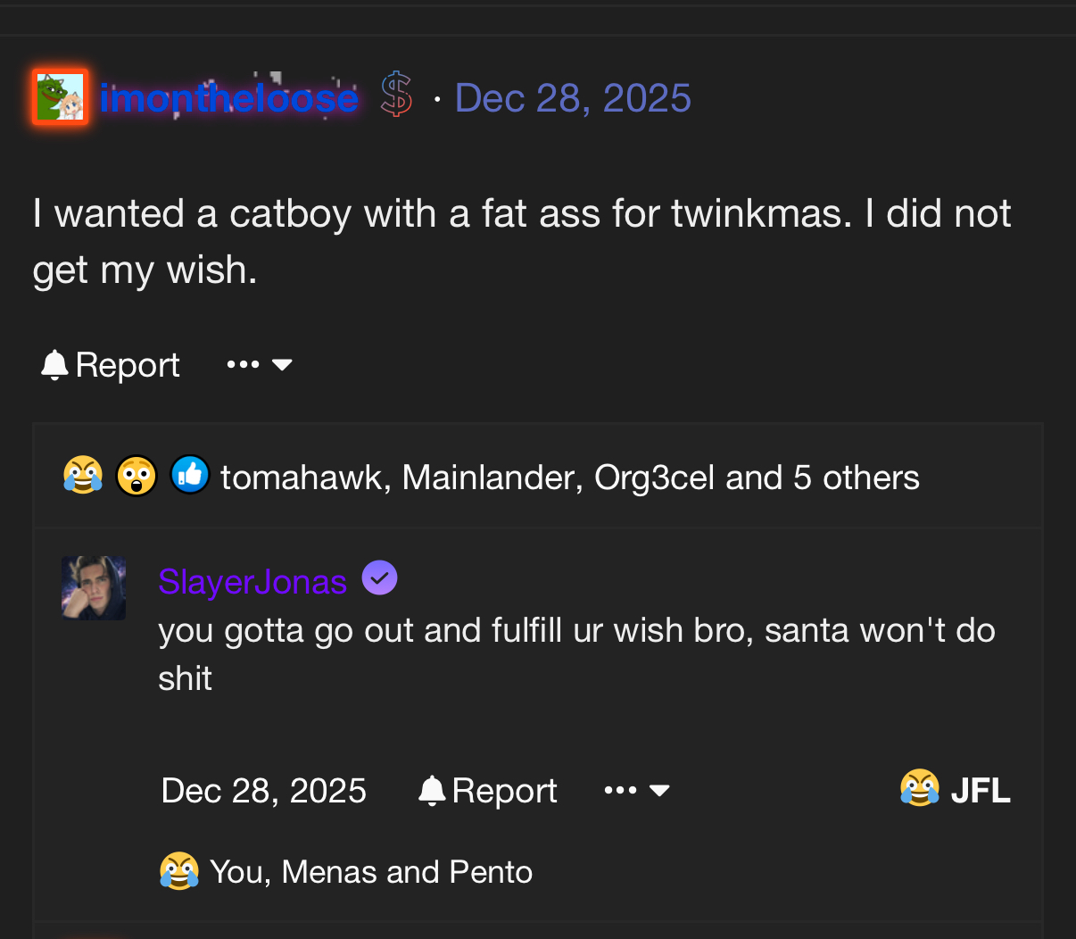The height and width of the screenshot is (939, 1076).
Task: Open imontheloose's user profile link
Action: click(228, 98)
